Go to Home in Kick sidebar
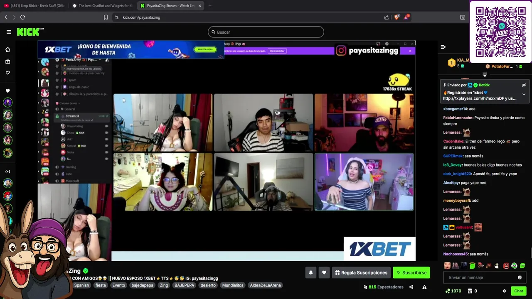This screenshot has height=299, width=532. click(x=7, y=50)
